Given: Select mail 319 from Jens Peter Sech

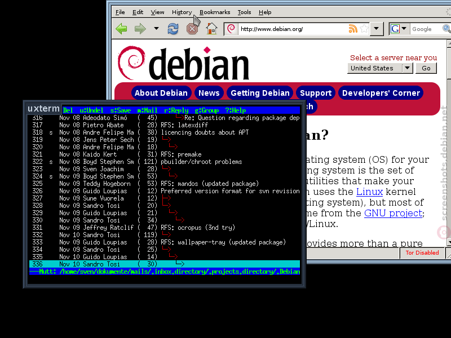Looking at the screenshot, I should pos(165,140).
